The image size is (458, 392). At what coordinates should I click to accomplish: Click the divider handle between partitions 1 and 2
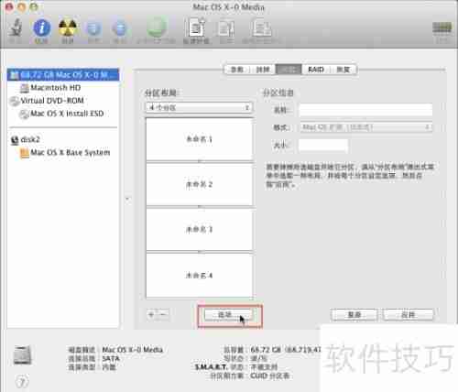click(200, 161)
